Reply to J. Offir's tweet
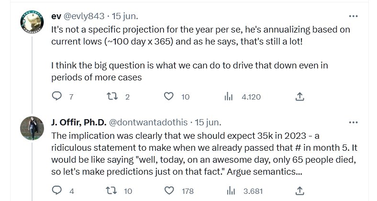Viewport: 377px width, 201px height. click(56, 190)
